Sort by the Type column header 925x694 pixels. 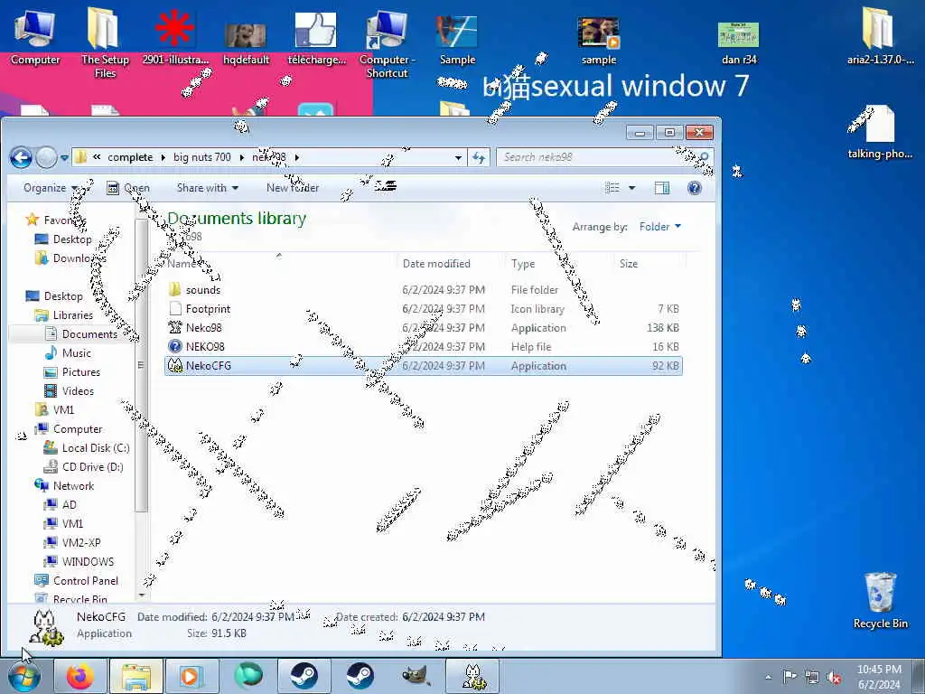coord(559,264)
